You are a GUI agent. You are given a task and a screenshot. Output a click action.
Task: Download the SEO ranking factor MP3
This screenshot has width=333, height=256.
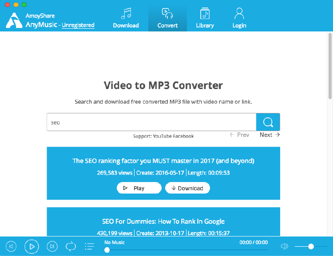187,188
